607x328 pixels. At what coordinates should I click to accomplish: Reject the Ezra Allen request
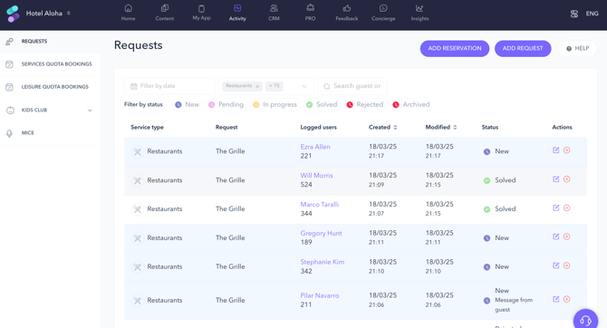(x=567, y=150)
